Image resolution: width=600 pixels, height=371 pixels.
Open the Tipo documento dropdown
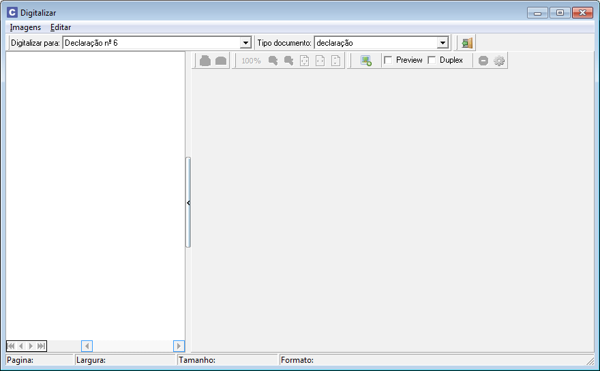442,43
